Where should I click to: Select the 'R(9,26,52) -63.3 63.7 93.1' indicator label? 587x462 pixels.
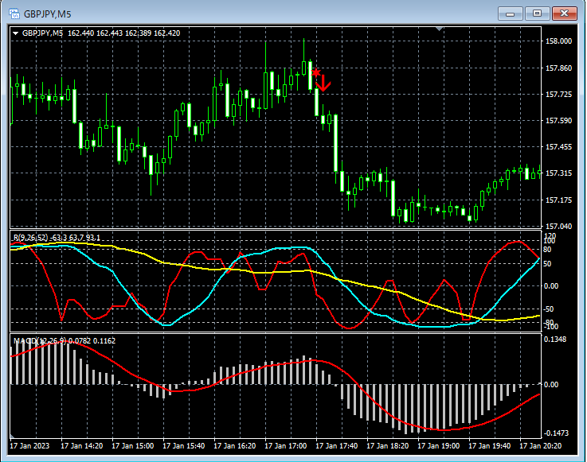click(57, 238)
